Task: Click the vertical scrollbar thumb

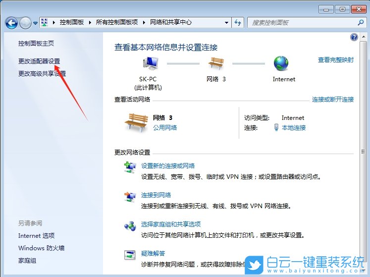Action: coord(364,151)
